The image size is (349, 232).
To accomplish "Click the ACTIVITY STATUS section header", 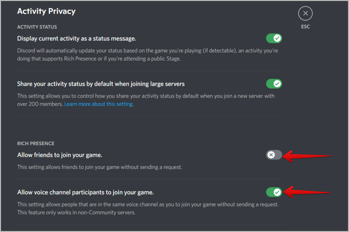I will tap(37, 27).
